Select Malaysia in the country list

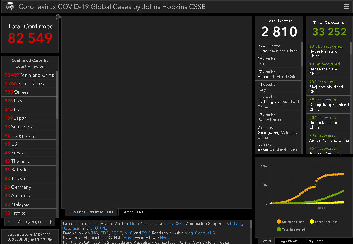[x=29, y=204]
